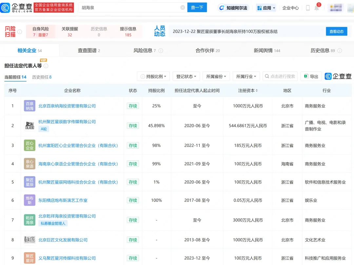Open 北京乾祥海泉投资管理有限公司 link
Screen dimensions: 354x265
click(67, 216)
